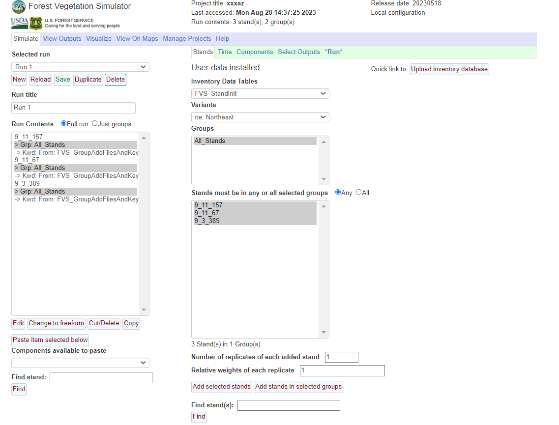This screenshot has height=425, width=559.
Task: Click the USDA logo
Action: tap(20, 23)
